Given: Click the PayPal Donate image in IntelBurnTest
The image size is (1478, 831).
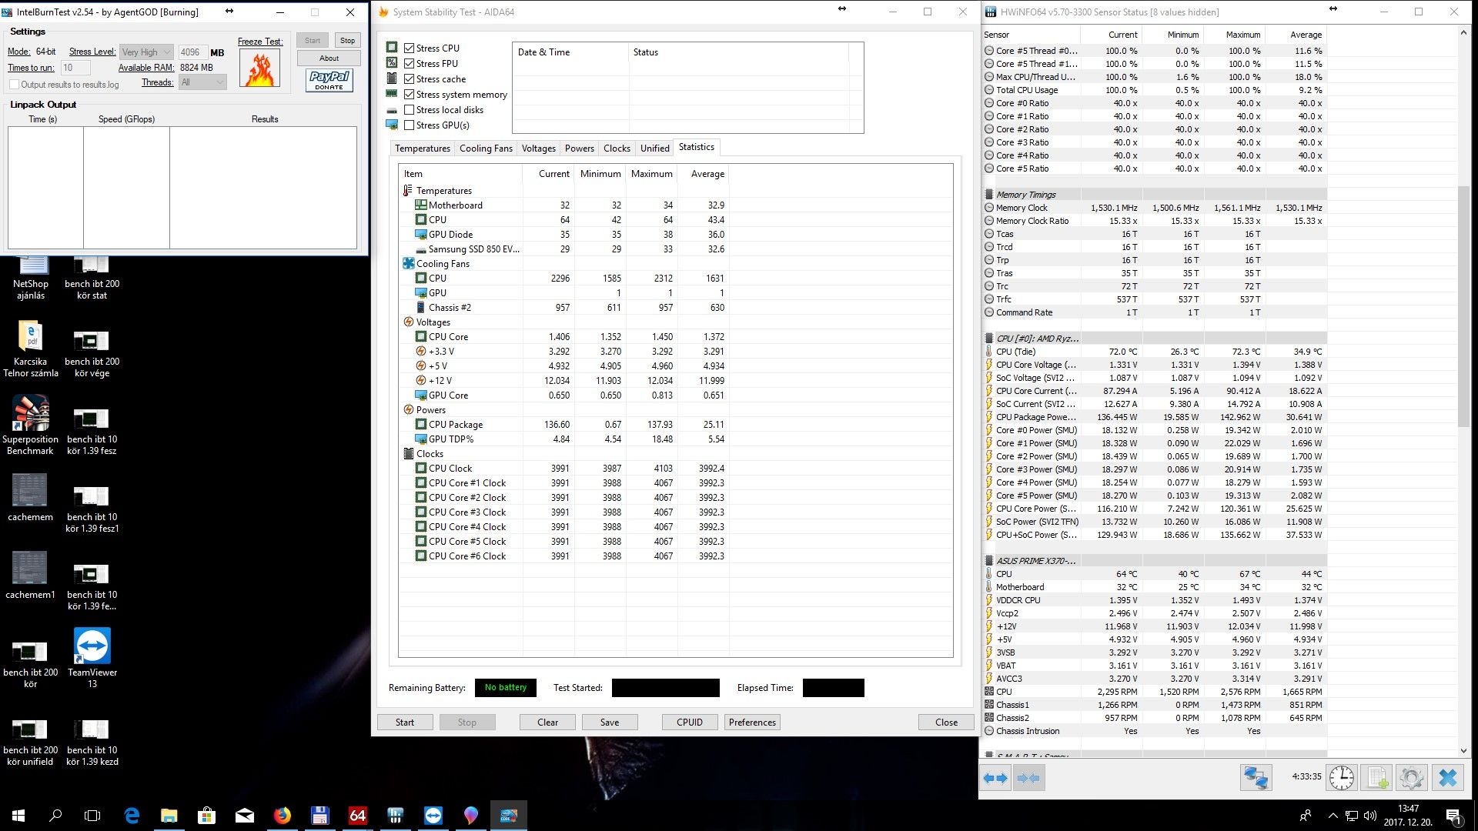Looking at the screenshot, I should tap(329, 80).
